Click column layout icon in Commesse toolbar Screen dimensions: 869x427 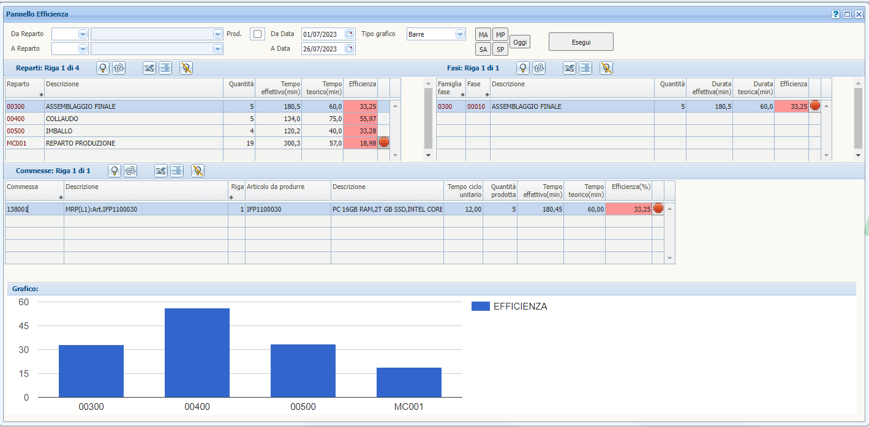point(177,171)
